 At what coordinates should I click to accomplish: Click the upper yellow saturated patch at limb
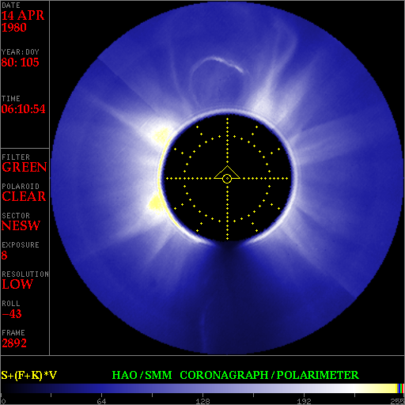[161, 135]
